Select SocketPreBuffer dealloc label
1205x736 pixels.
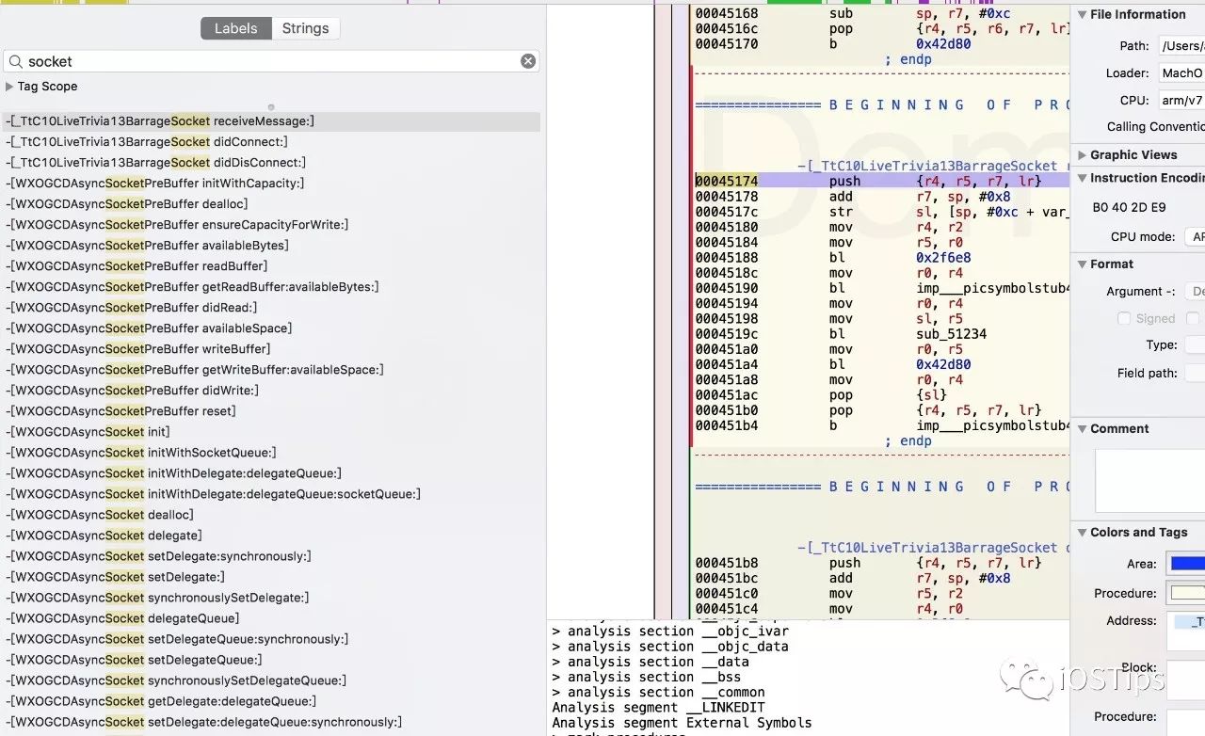coord(271,204)
